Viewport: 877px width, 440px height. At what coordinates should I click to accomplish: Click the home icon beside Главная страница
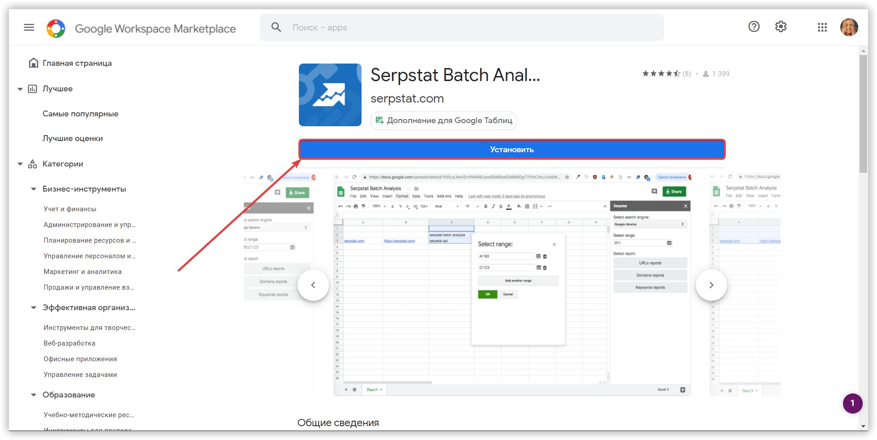click(x=33, y=63)
